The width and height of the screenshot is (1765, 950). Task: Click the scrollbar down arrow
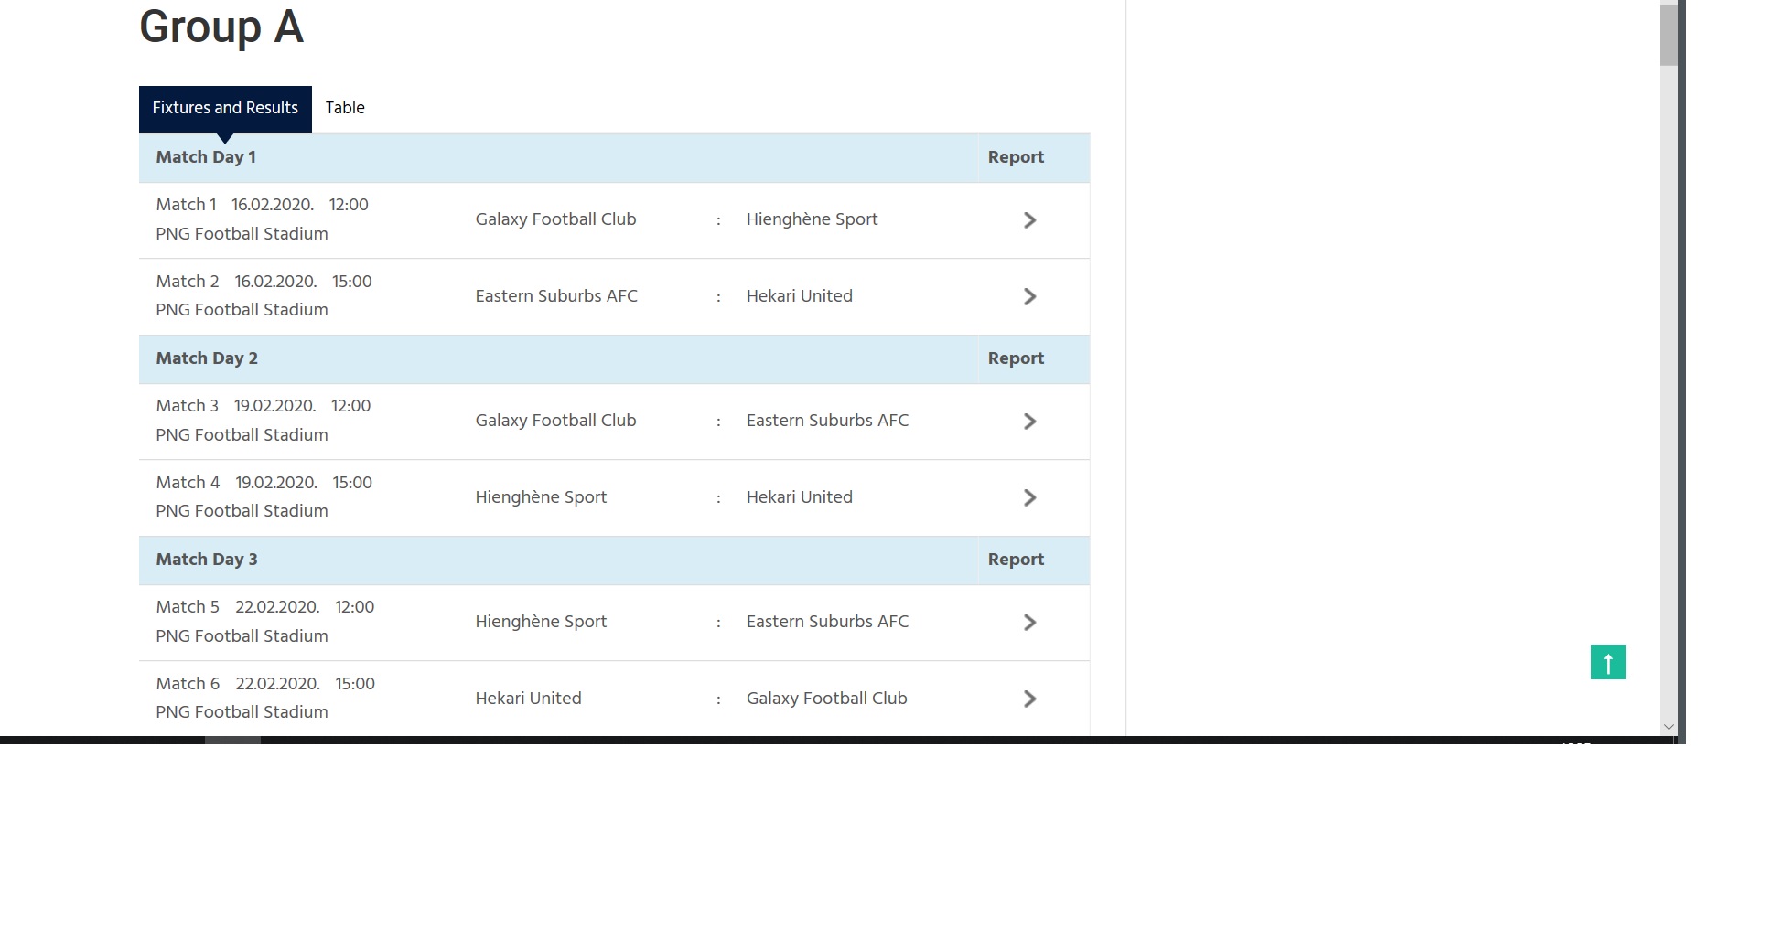tap(1668, 727)
